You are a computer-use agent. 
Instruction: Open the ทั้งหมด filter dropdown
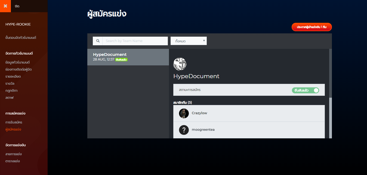point(189,41)
